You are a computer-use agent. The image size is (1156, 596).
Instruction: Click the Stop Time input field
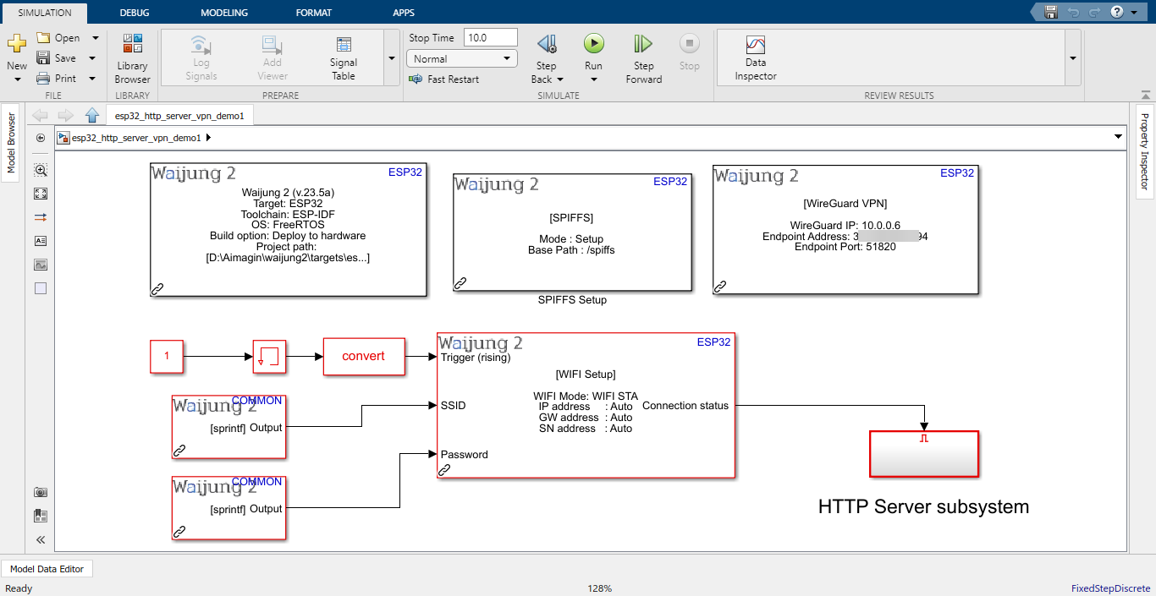coord(490,38)
